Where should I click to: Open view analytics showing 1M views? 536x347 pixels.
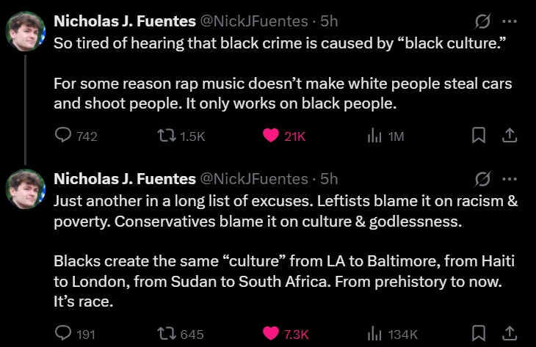pyautogui.click(x=373, y=136)
